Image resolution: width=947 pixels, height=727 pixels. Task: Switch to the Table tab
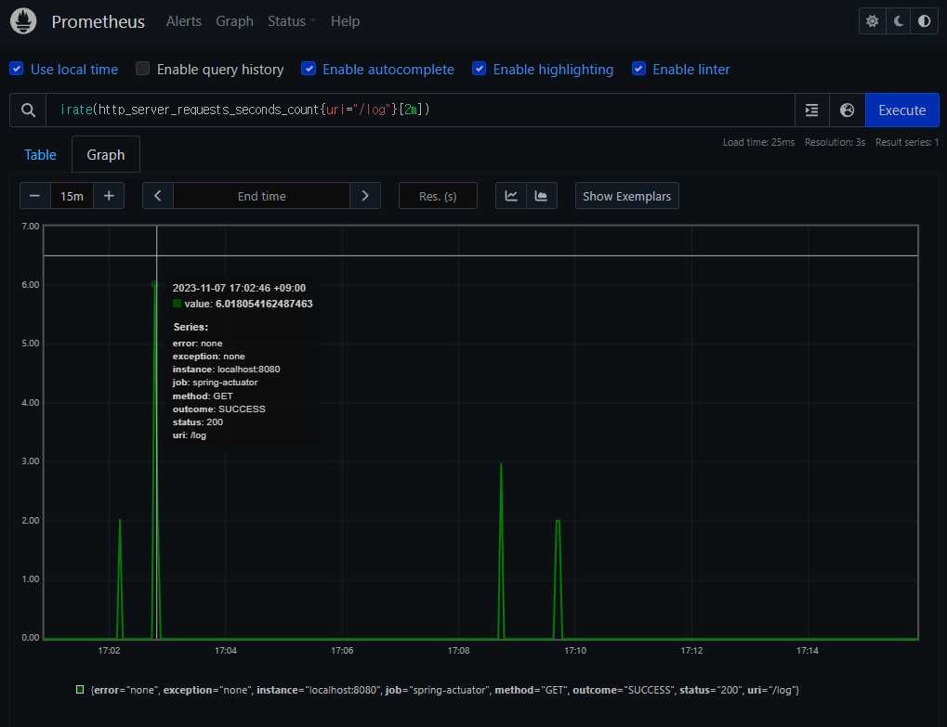pos(41,154)
